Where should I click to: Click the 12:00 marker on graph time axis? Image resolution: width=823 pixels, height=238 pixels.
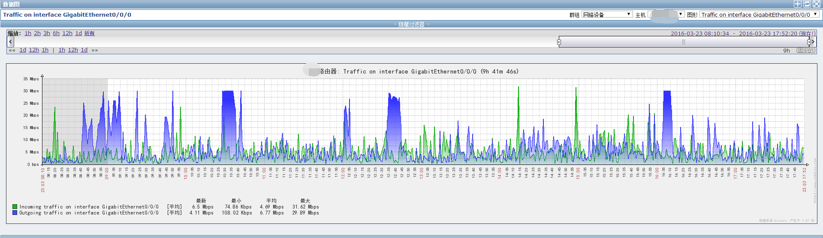point(343,173)
